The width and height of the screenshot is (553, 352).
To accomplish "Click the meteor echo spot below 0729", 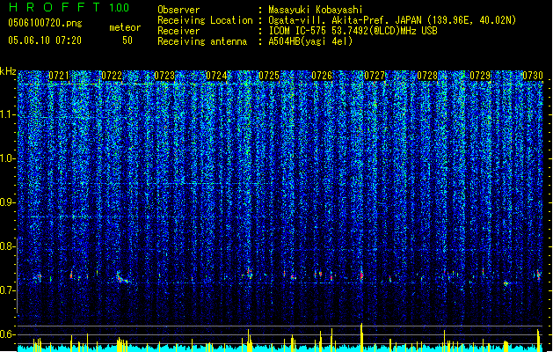I will pyautogui.click(x=506, y=283).
